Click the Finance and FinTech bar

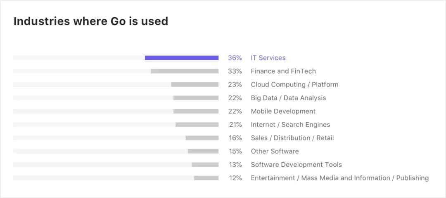click(x=185, y=71)
